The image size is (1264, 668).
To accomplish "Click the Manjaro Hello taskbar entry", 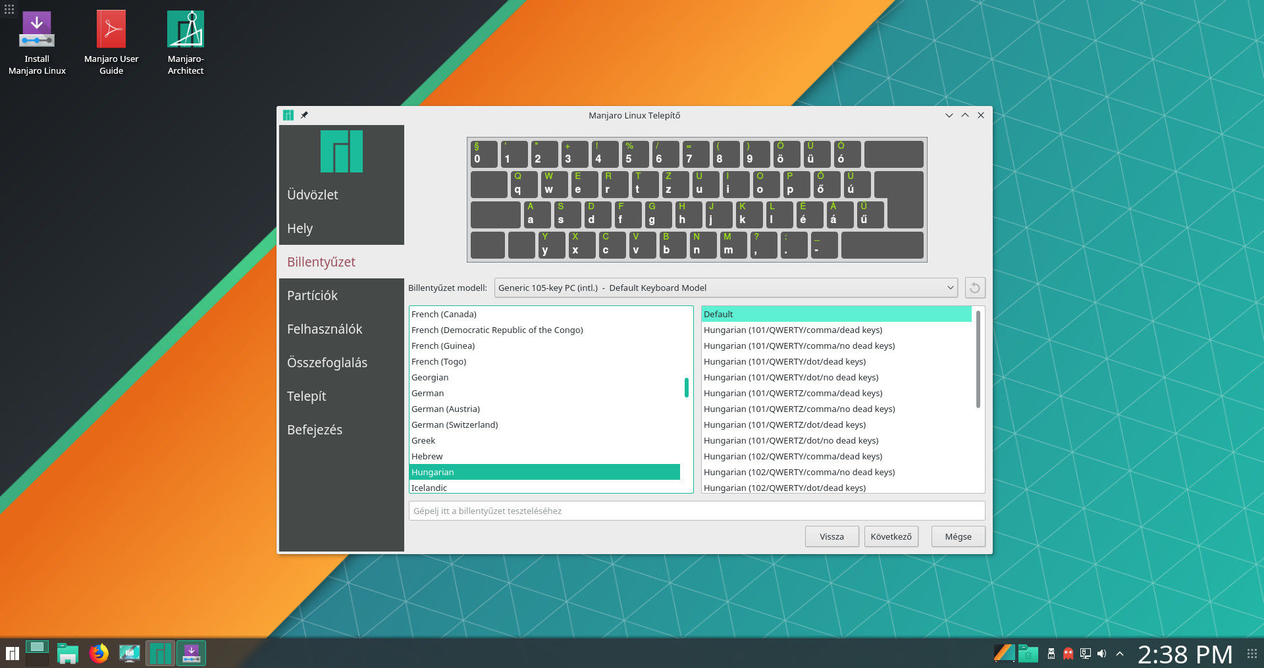I will (160, 654).
